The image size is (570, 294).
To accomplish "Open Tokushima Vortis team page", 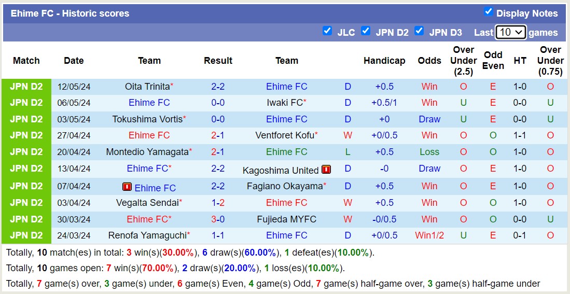I will pos(147,119).
